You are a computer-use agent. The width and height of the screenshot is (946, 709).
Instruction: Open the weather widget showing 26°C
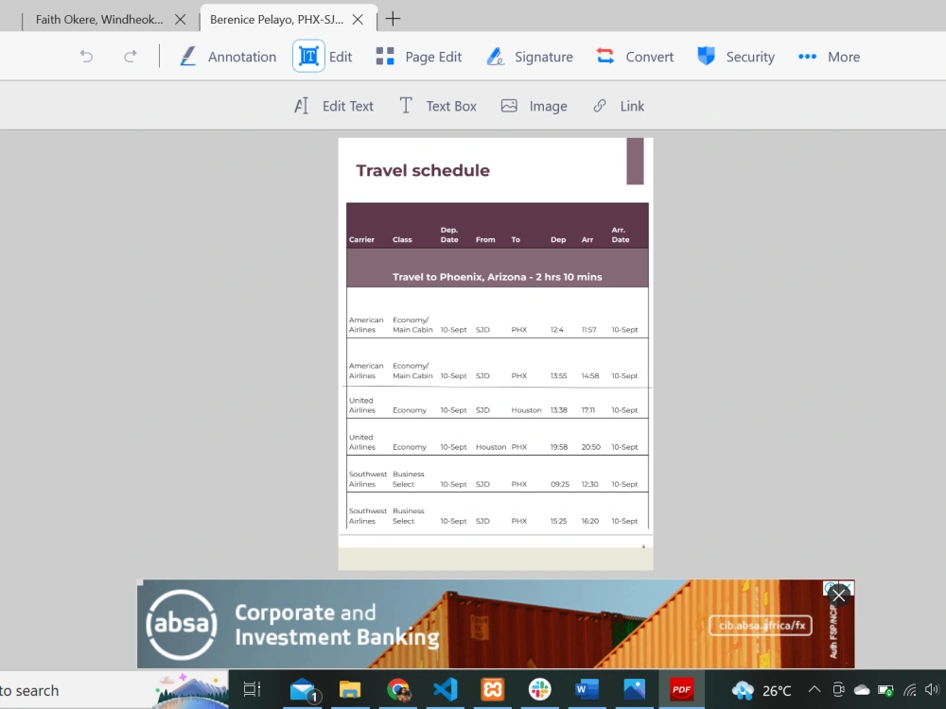click(x=761, y=690)
